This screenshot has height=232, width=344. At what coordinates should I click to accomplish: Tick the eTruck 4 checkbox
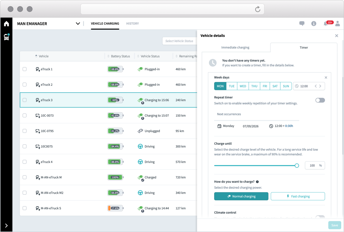pyautogui.click(x=25, y=162)
